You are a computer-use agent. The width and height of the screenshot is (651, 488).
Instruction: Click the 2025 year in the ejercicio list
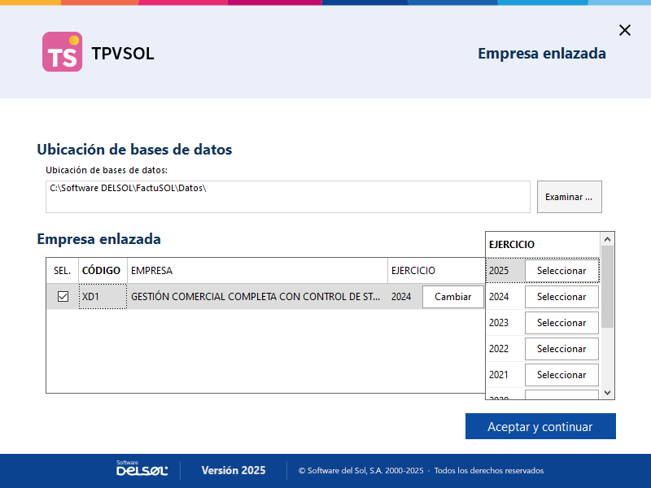point(499,271)
